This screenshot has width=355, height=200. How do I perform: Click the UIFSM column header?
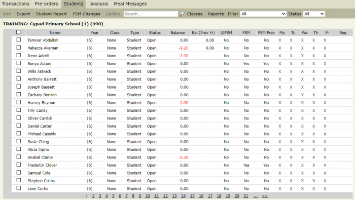pos(226,32)
